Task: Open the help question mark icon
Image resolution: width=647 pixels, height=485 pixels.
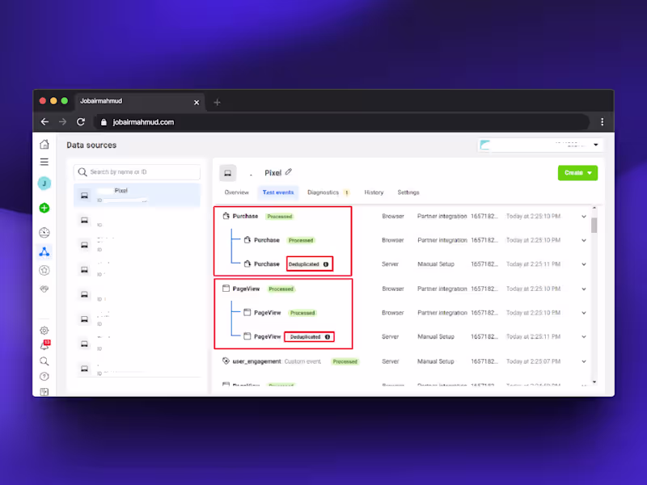Action: [44, 377]
